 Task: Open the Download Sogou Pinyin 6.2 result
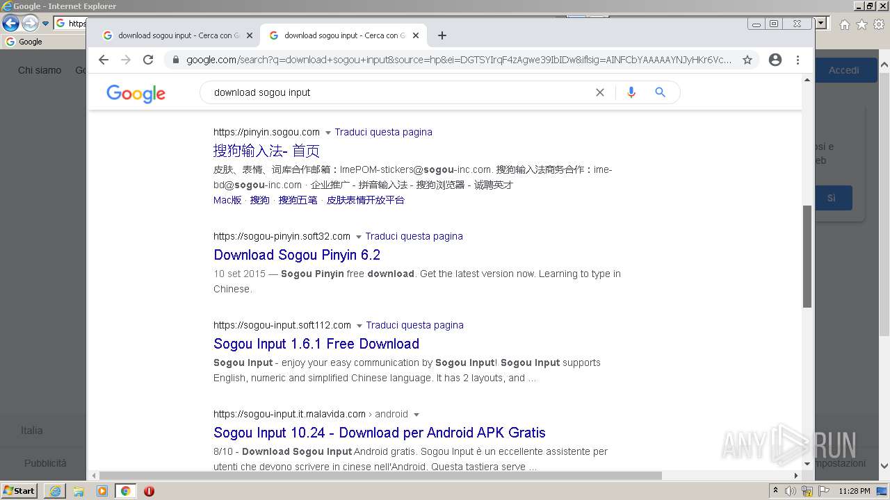click(297, 255)
